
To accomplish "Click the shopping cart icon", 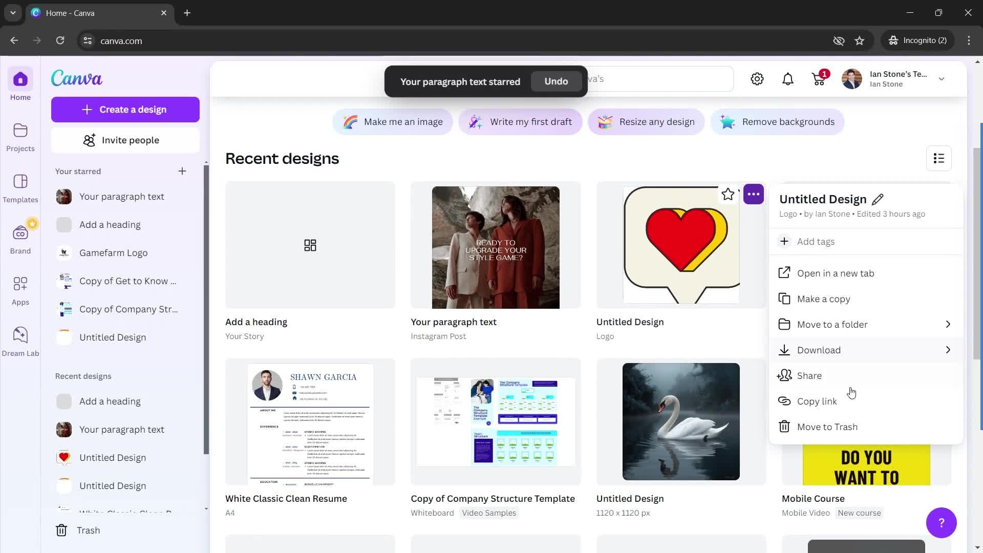I will coord(818,79).
